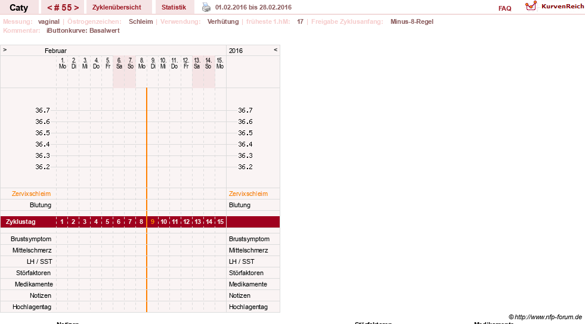Click the < arrow right of 2016
The image size is (585, 324).
click(x=276, y=49)
